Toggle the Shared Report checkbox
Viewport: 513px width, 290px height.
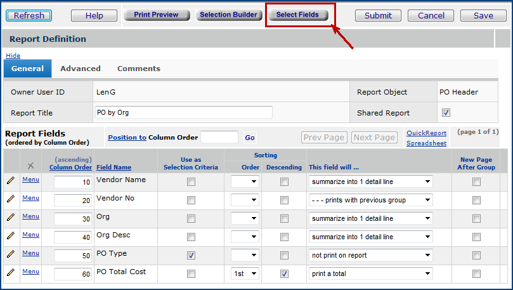pos(446,113)
